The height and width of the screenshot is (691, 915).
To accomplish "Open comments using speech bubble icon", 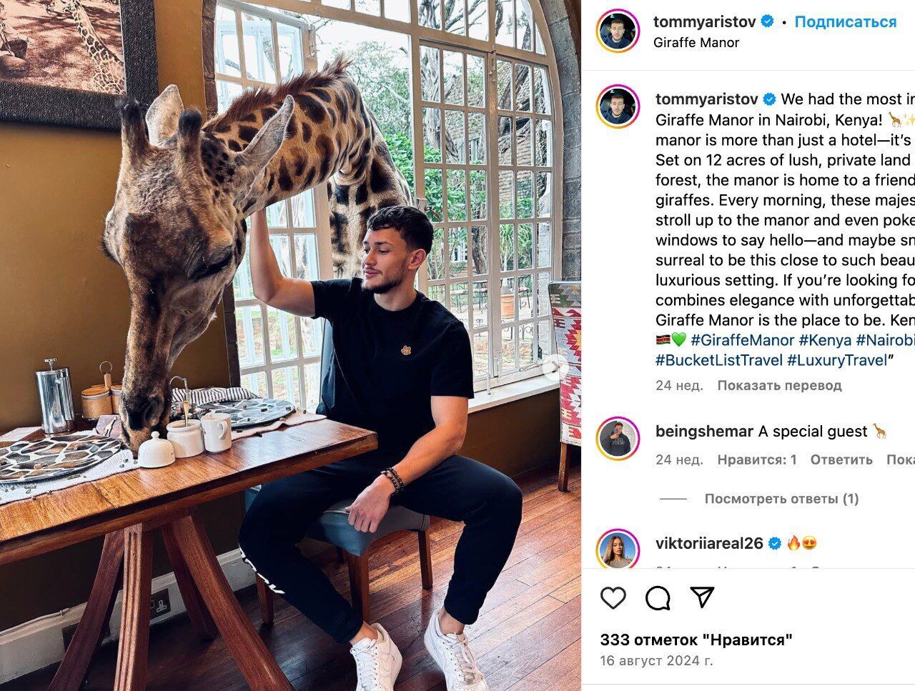I will click(658, 597).
